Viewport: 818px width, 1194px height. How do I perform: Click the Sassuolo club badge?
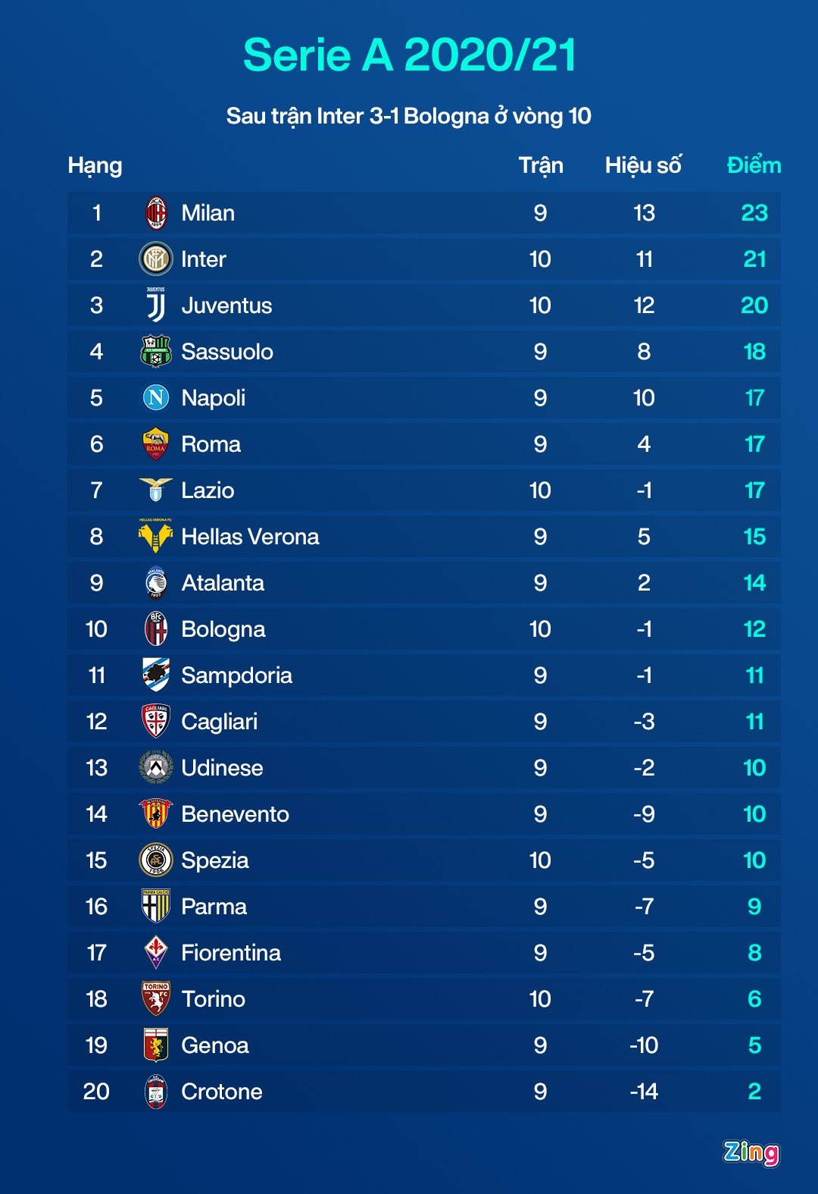click(156, 352)
